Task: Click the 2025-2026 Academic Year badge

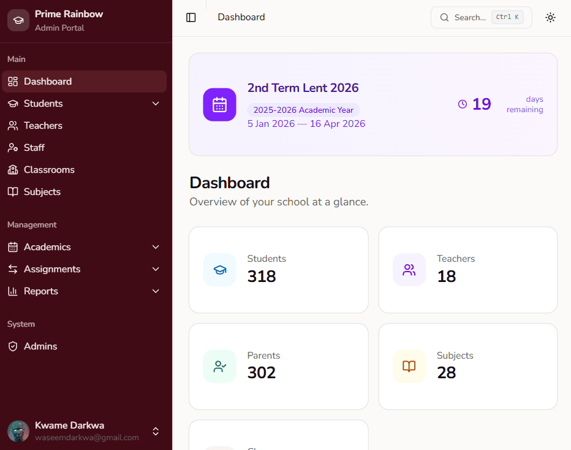Action: click(303, 110)
